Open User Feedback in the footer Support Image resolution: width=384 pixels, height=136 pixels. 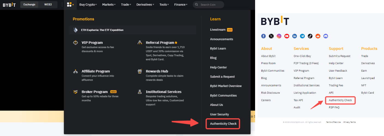click(338, 71)
